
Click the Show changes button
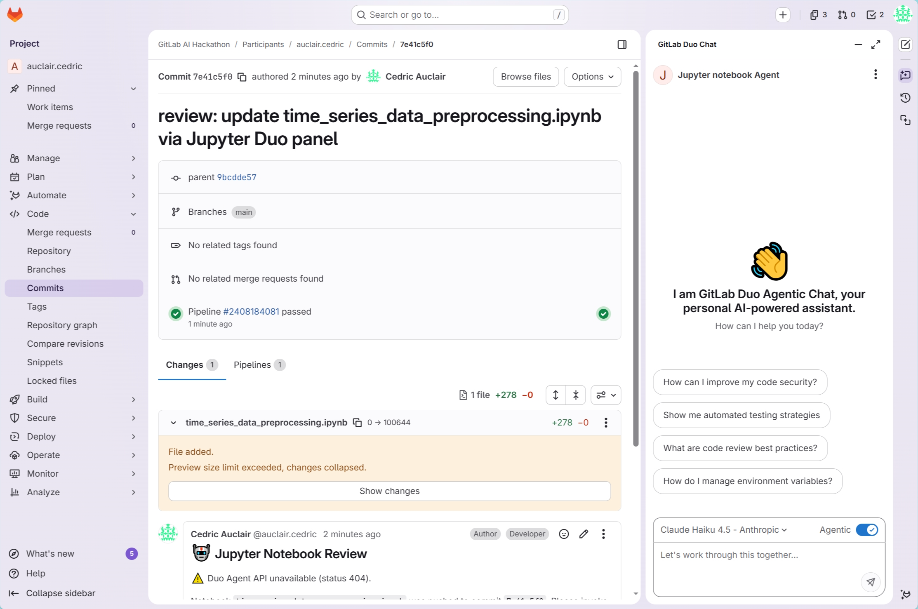coord(389,491)
